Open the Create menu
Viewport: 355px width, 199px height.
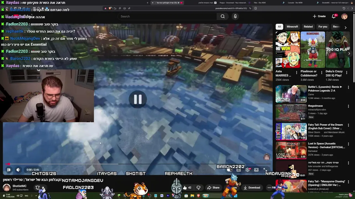click(x=319, y=16)
